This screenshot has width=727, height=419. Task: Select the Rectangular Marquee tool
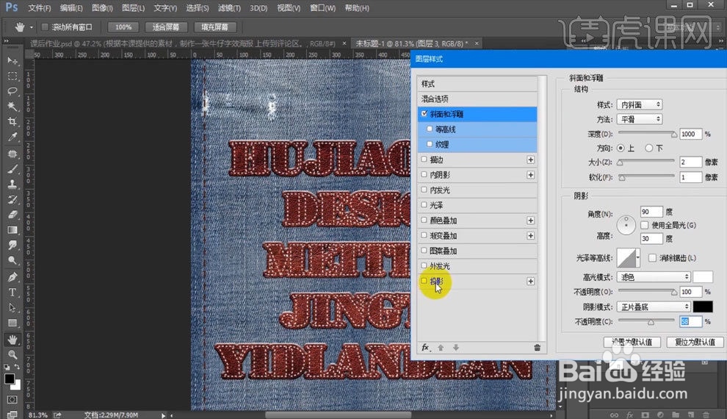click(12, 76)
